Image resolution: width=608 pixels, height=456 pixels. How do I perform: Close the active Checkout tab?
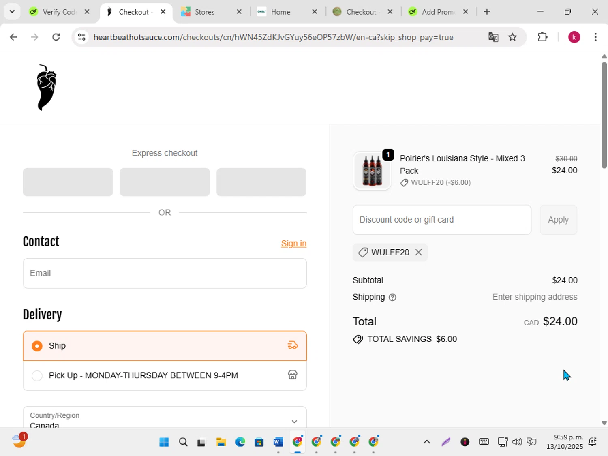point(163,12)
